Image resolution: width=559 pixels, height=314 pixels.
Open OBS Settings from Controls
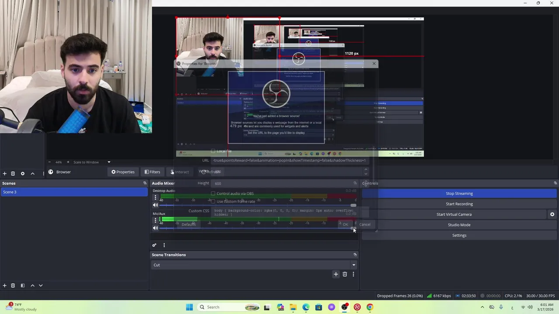(x=459, y=235)
